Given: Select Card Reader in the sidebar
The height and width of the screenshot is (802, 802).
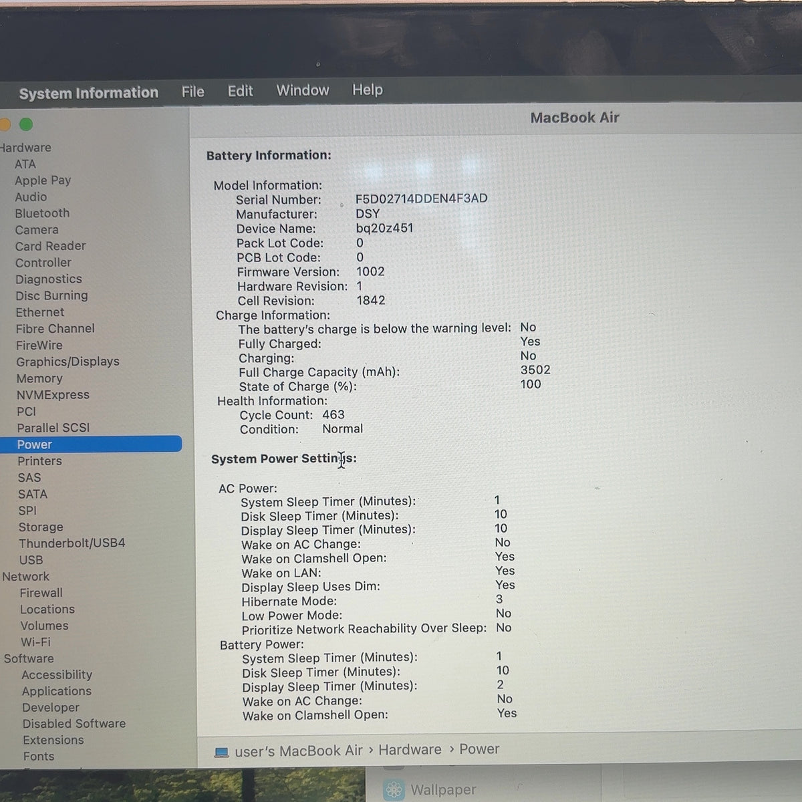Looking at the screenshot, I should (51, 246).
